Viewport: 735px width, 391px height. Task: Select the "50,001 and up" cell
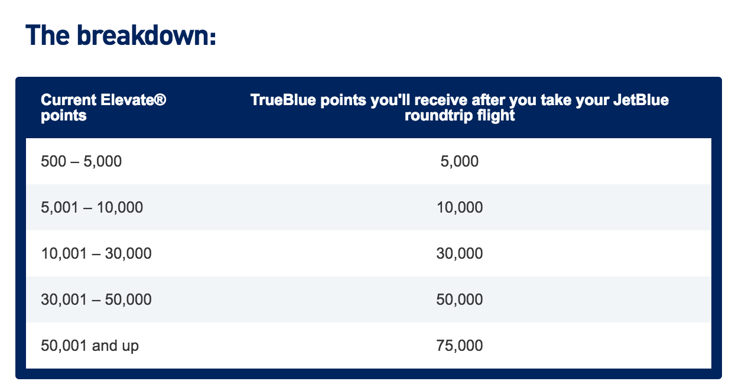click(90, 346)
